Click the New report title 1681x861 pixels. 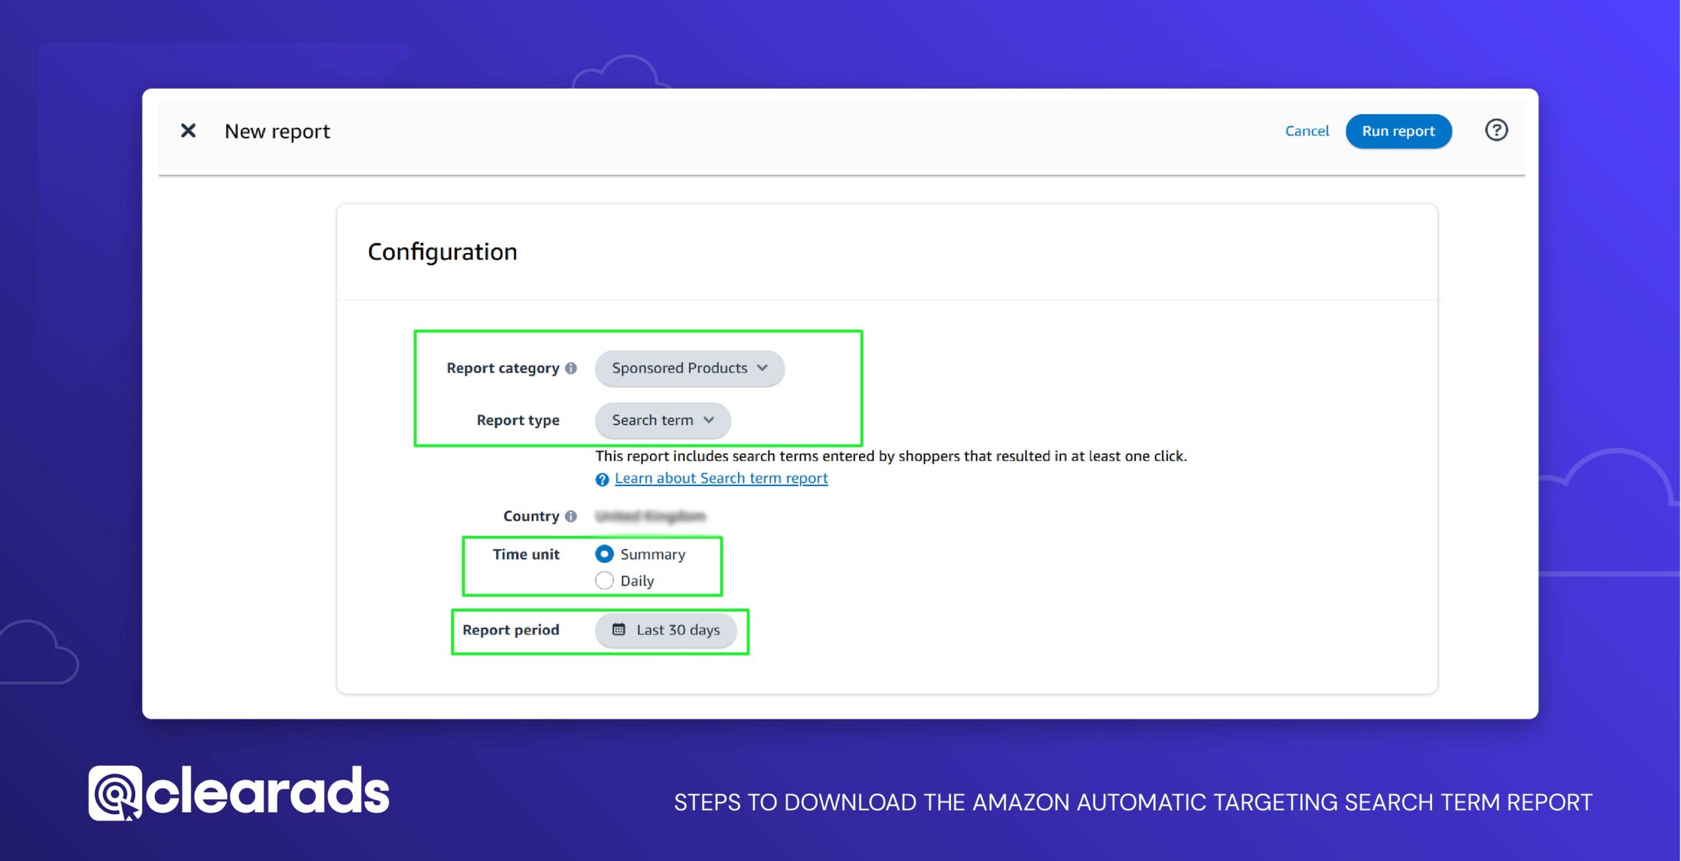[277, 131]
